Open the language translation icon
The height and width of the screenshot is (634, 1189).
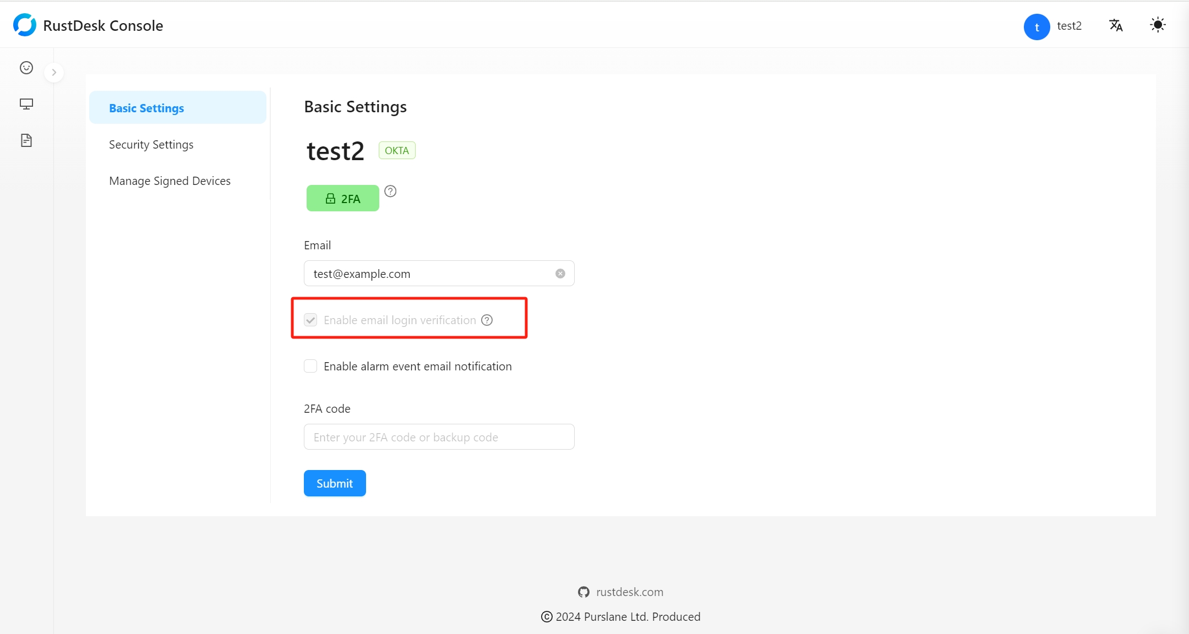pos(1116,25)
